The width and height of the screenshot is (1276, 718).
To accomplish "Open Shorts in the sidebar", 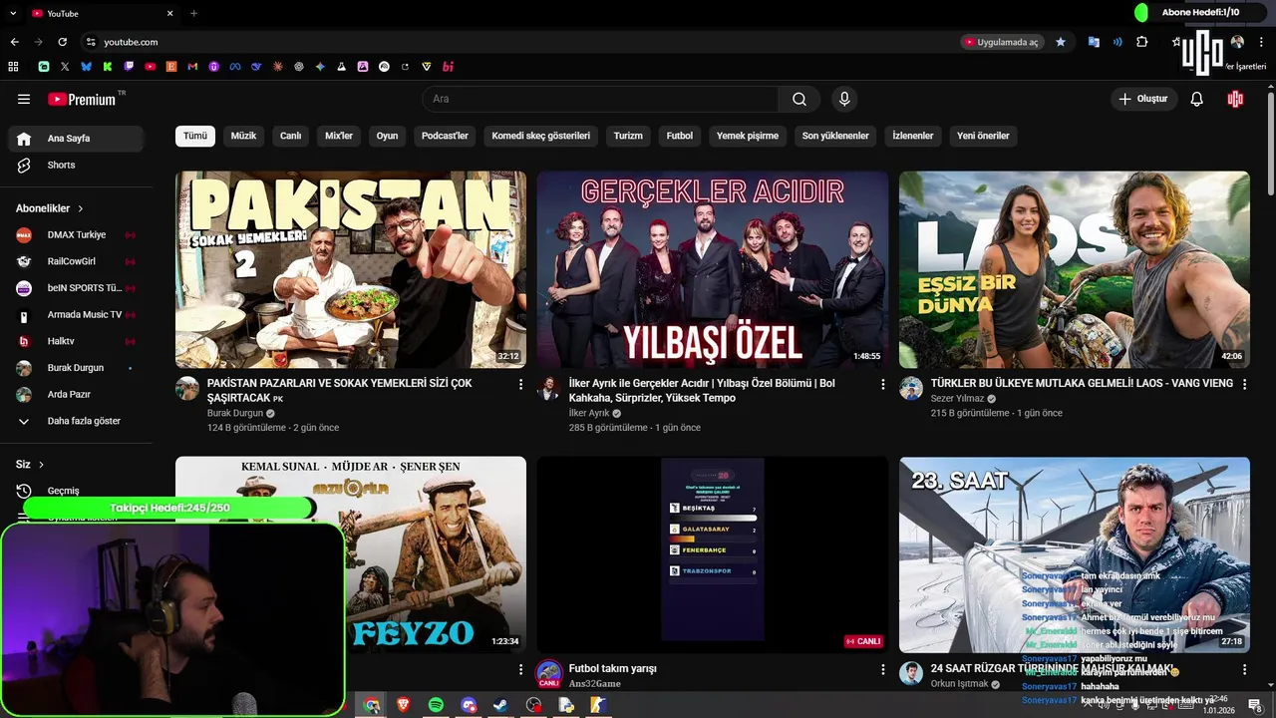I will point(76,165).
